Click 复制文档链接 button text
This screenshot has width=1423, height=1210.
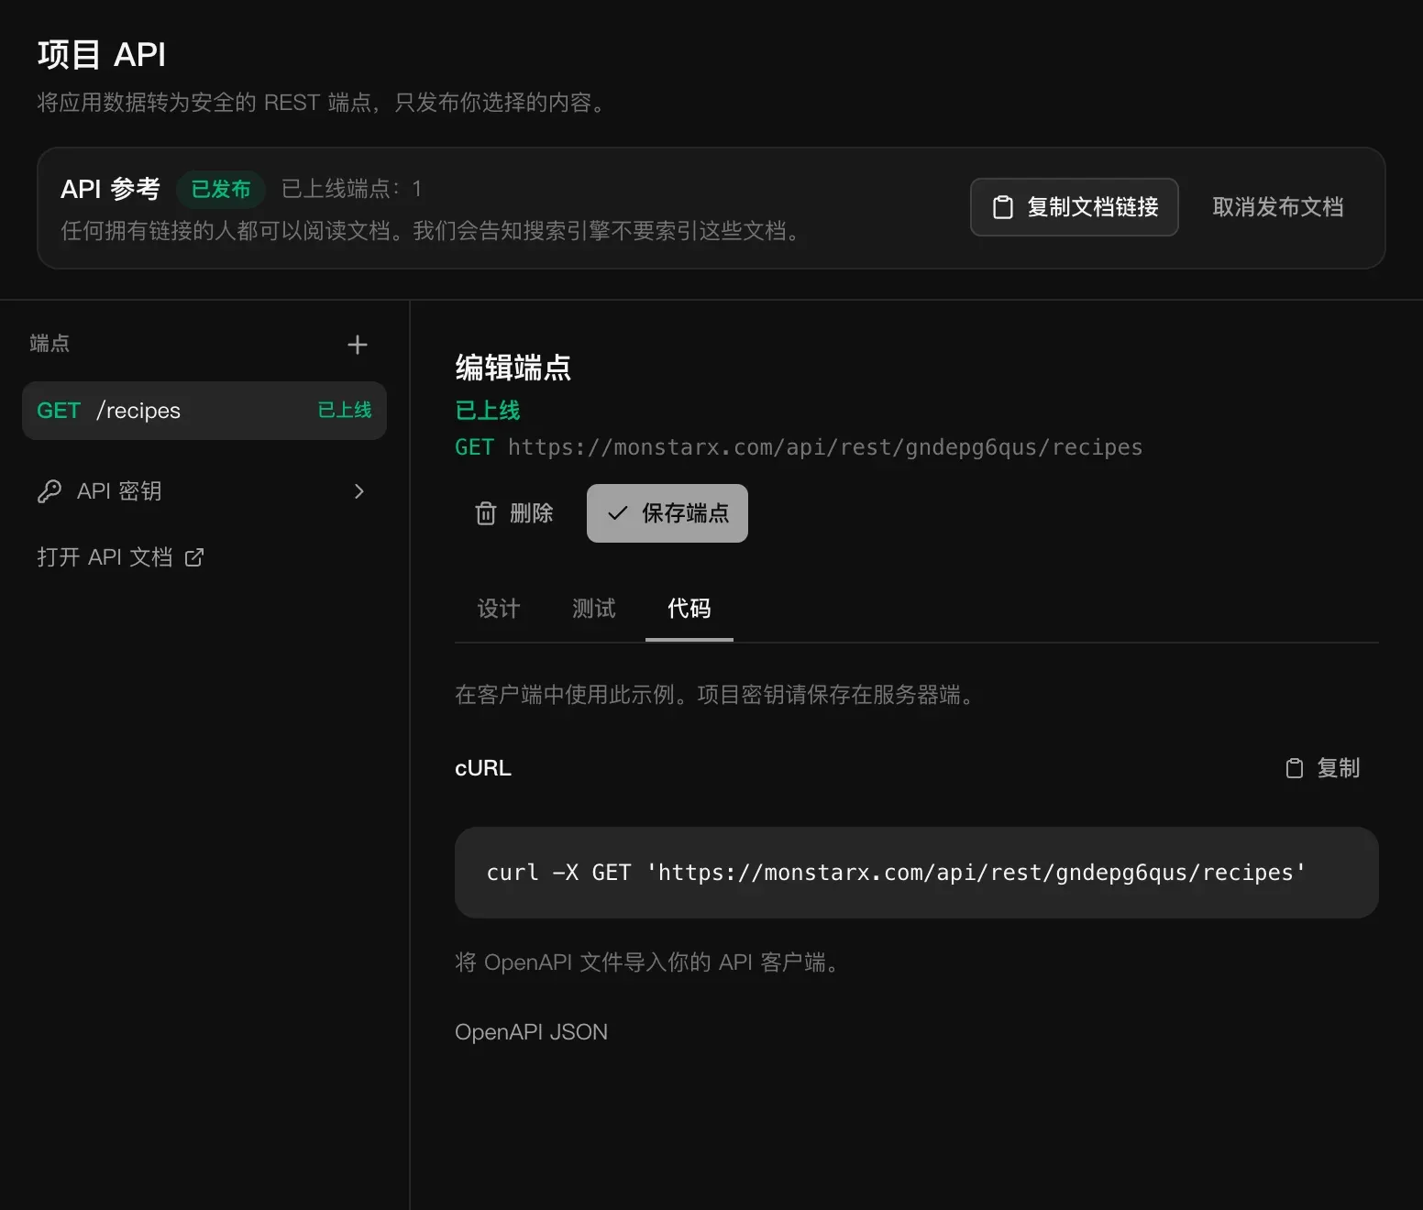coord(1093,207)
